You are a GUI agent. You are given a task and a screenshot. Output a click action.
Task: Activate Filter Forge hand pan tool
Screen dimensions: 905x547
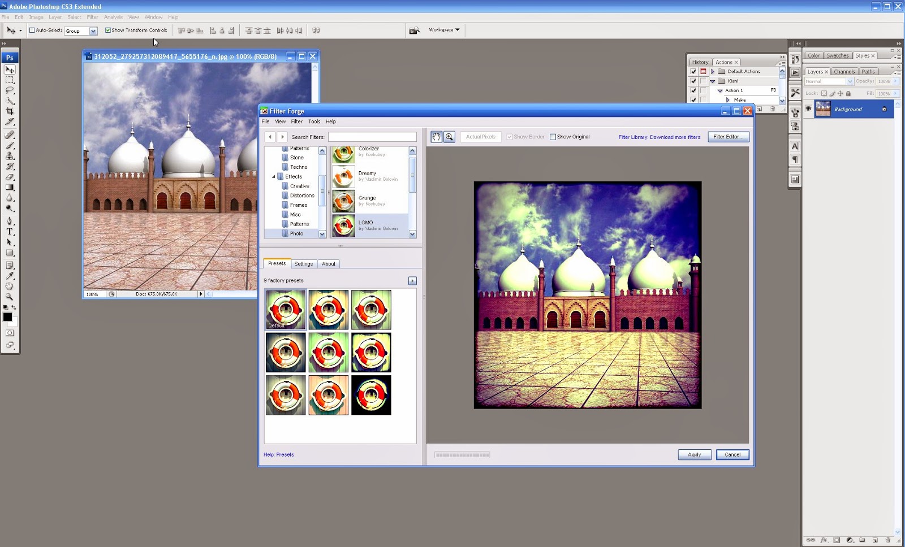(x=436, y=137)
